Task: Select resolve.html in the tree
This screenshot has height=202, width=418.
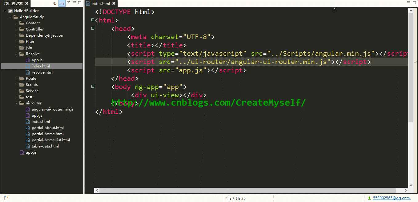Action: click(42, 72)
